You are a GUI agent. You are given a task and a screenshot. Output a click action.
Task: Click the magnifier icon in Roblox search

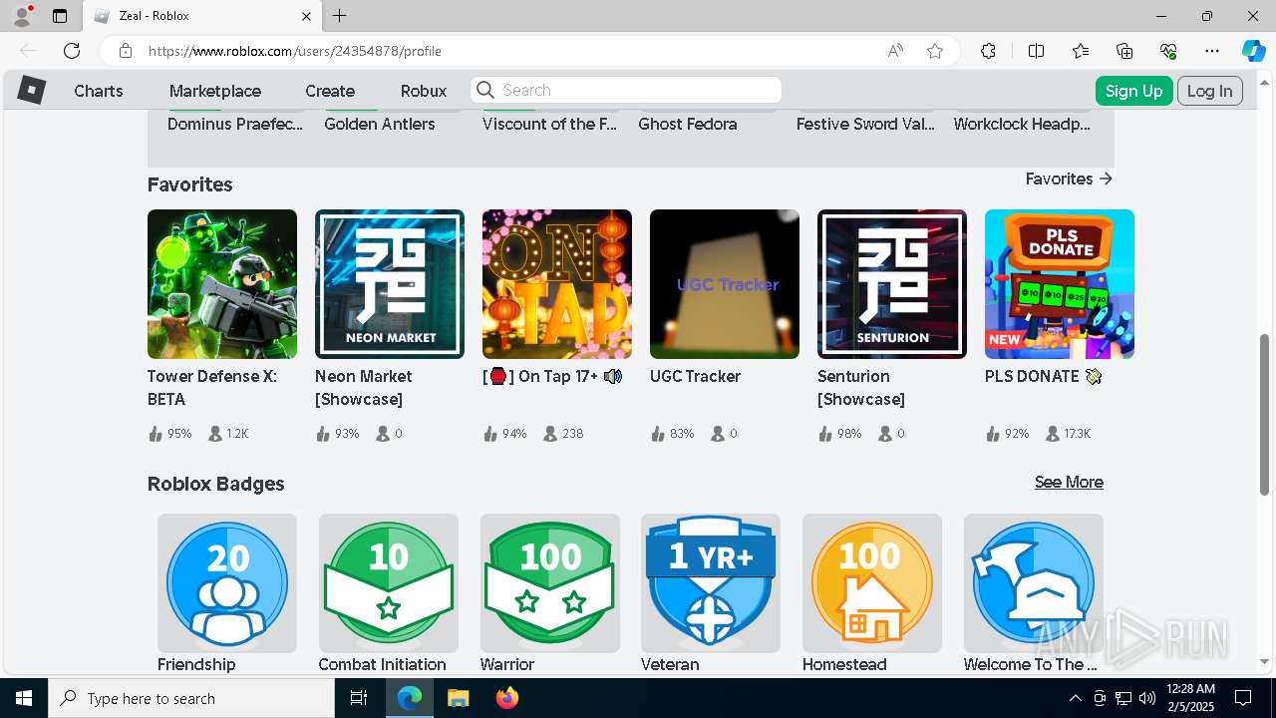[x=485, y=90]
